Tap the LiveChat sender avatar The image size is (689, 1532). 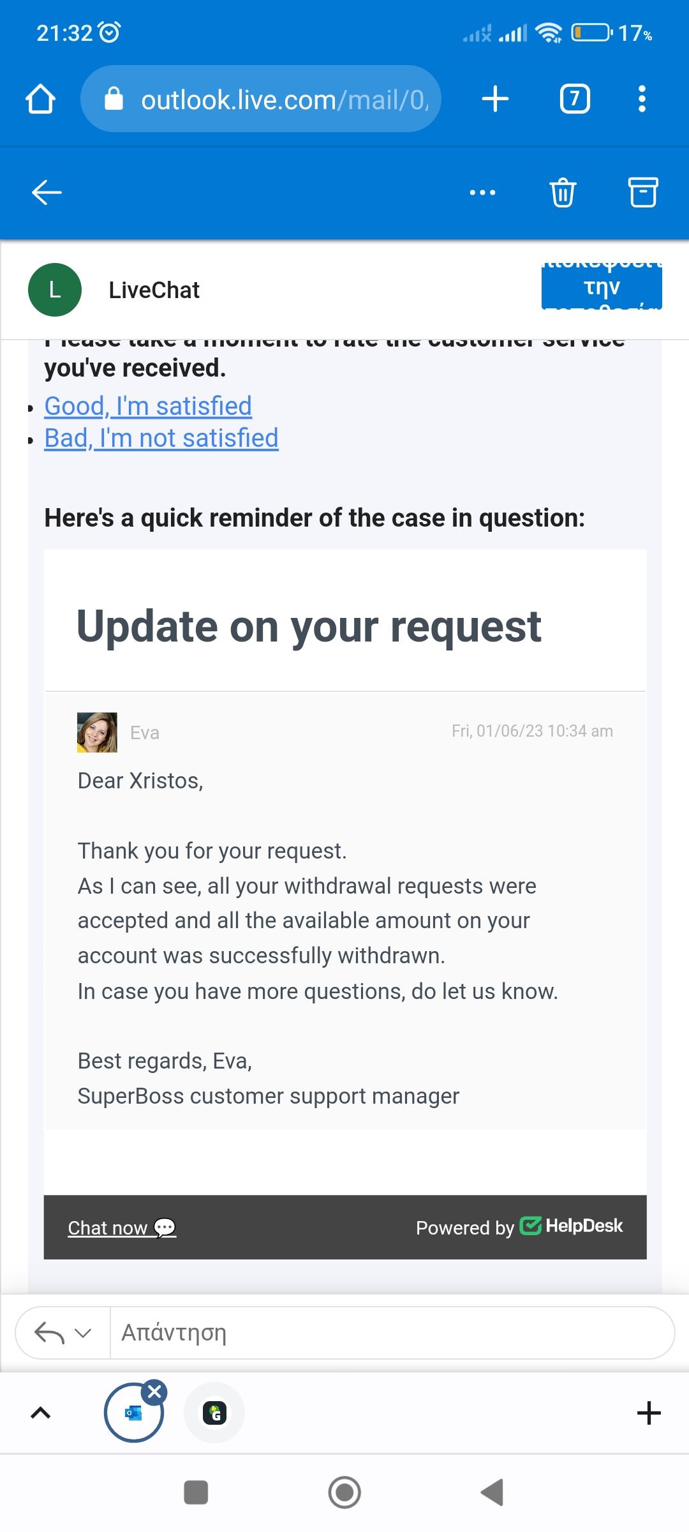tap(55, 290)
